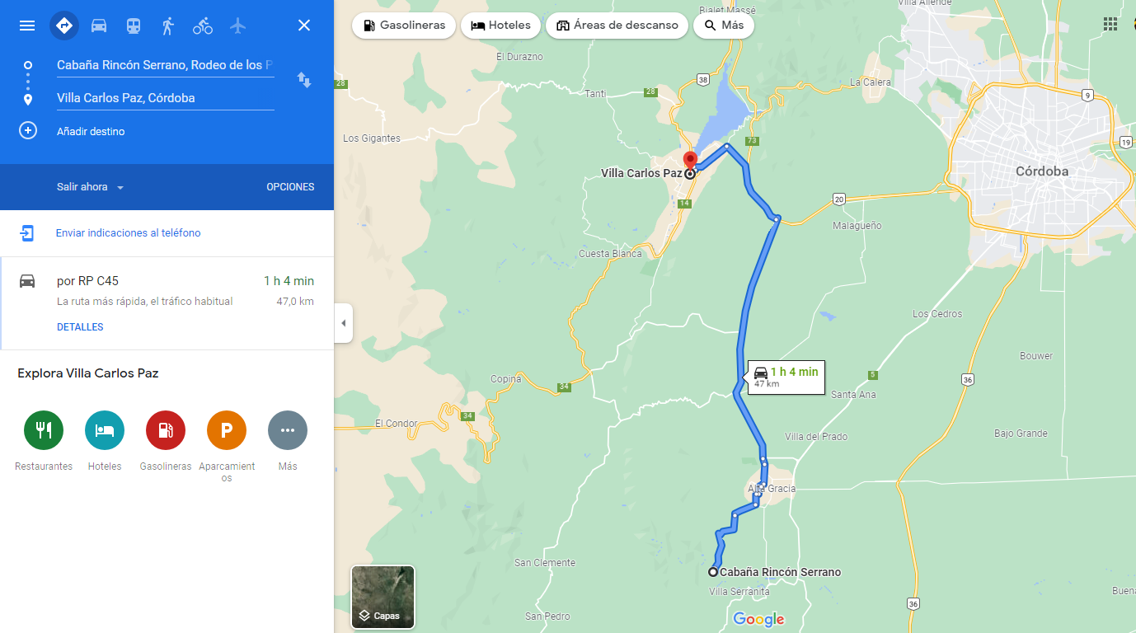Viewport: 1136px width, 633px height.
Task: Choose the cycling travel mode
Action: click(203, 26)
